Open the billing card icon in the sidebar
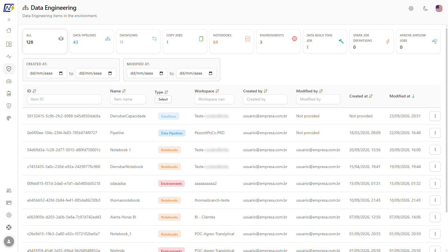 pos(9,203)
